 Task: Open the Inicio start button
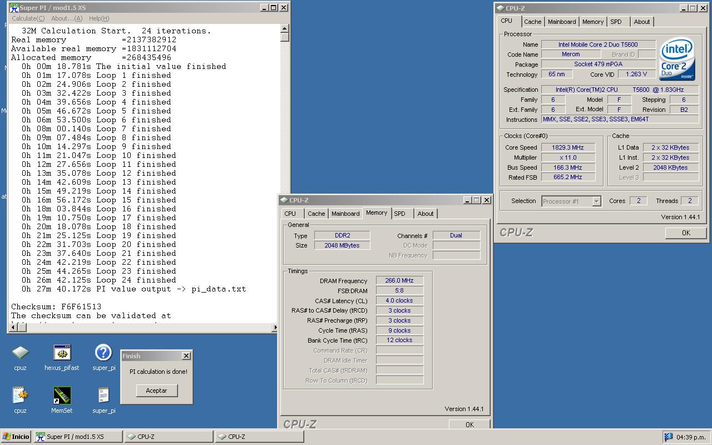[x=16, y=437]
